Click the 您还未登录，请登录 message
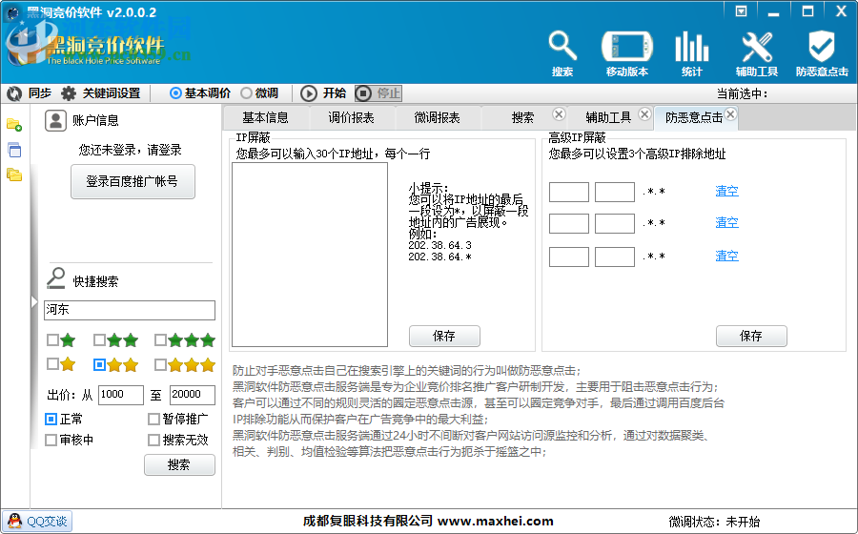 pos(131,150)
